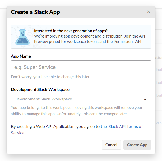Screen dimensions: 162x161
Task: Click the "Don't worry" helper text
Action: click(x=50, y=77)
